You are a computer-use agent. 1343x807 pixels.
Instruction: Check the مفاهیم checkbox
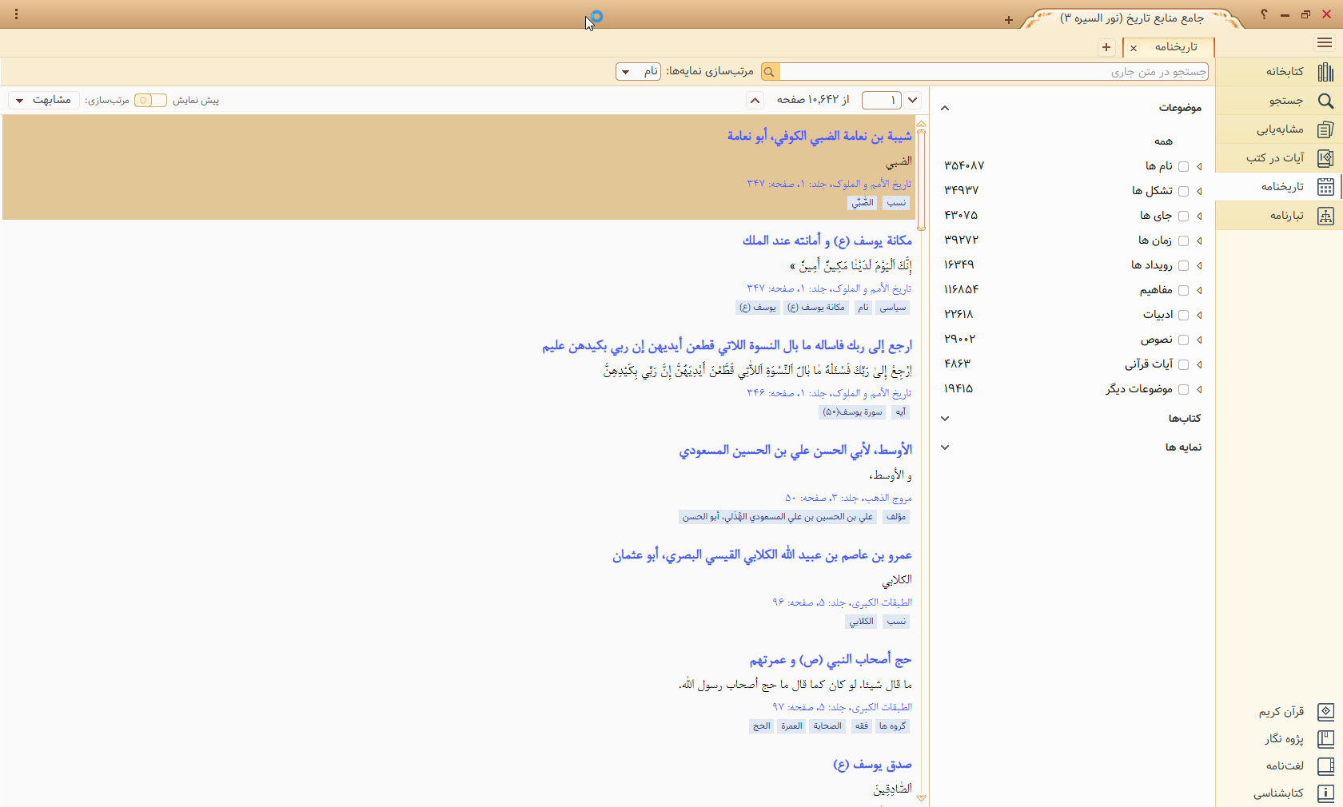coord(1183,290)
